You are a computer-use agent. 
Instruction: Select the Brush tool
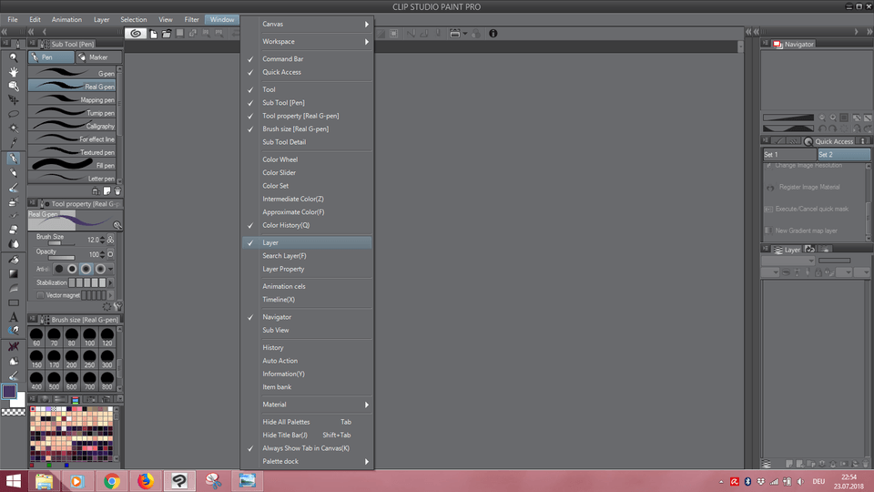coord(14,188)
